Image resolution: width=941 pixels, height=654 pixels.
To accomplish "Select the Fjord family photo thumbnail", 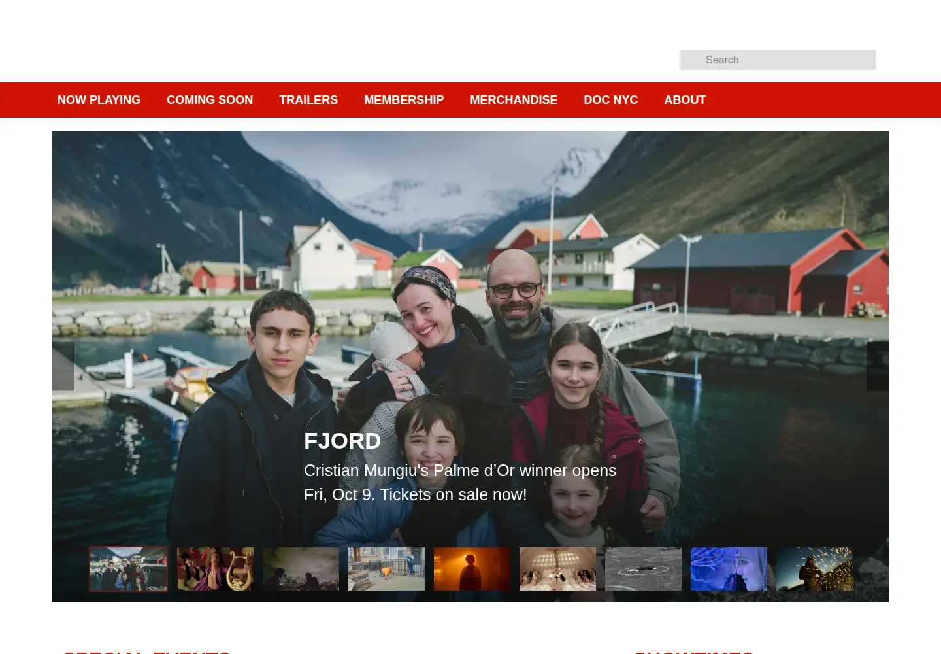I will point(129,569).
